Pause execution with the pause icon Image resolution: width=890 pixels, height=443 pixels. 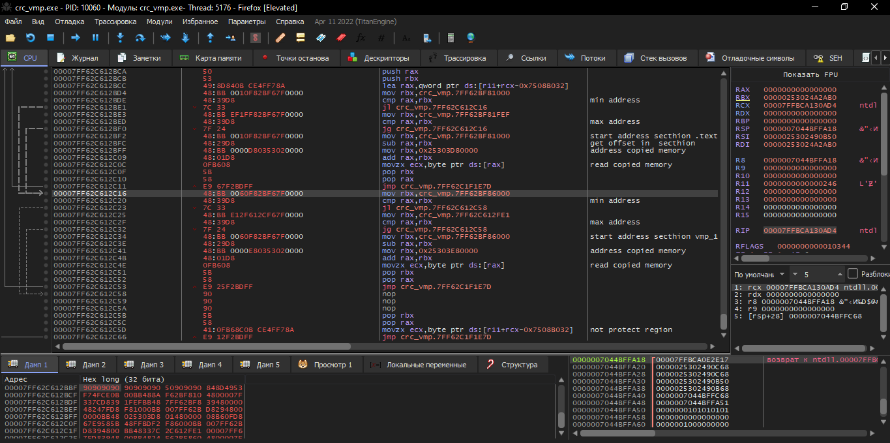pyautogui.click(x=95, y=38)
